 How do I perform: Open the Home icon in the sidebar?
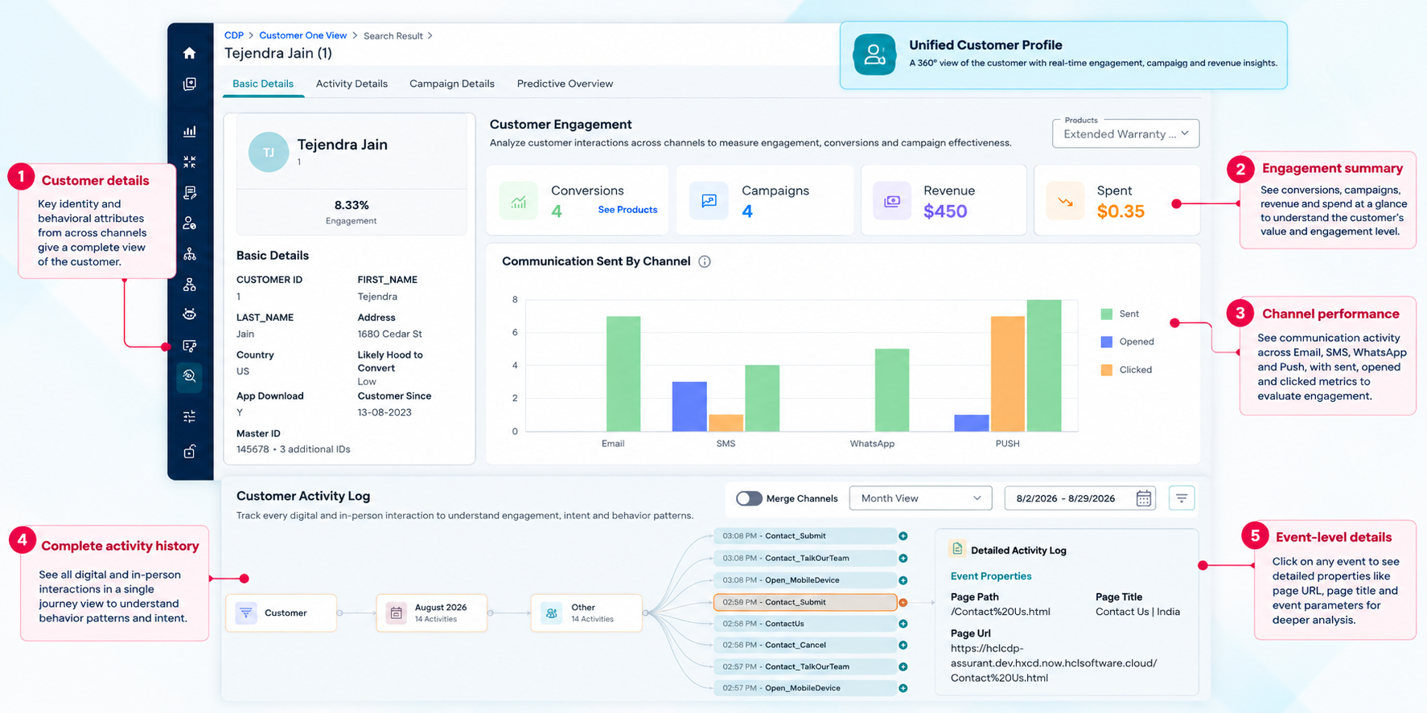[x=189, y=53]
